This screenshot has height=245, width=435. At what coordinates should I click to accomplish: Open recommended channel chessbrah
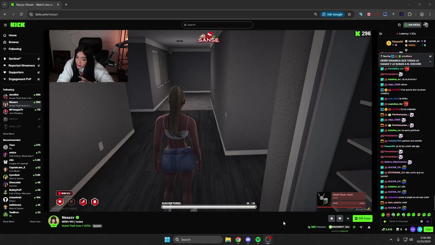[21, 199]
